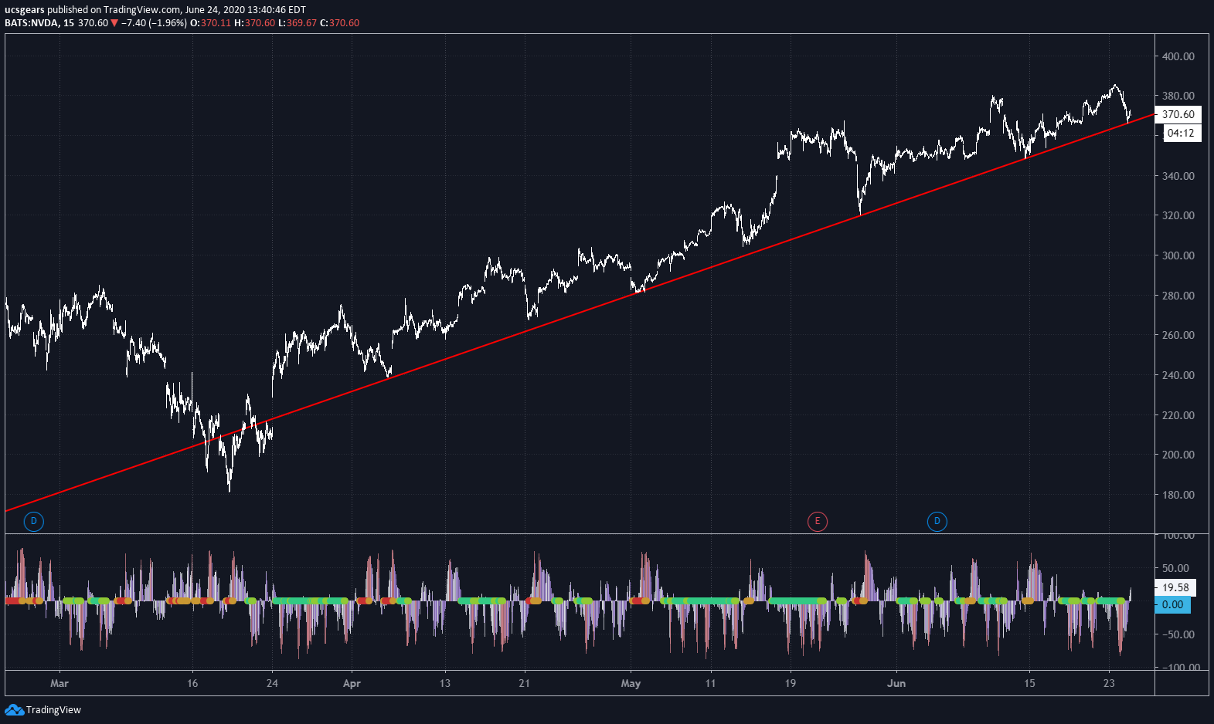Click the 300.00 price axis label

[x=1178, y=255]
